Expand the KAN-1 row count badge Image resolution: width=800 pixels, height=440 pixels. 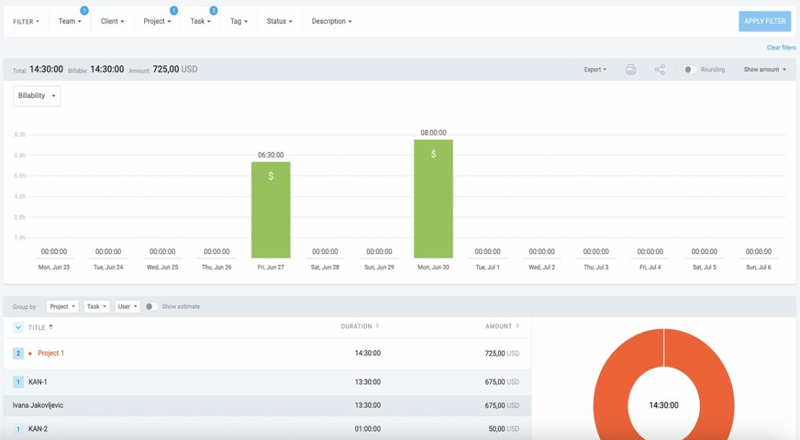tap(18, 382)
